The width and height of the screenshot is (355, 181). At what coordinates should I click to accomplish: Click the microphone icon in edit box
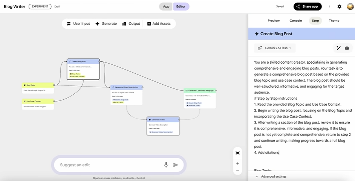click(166, 165)
